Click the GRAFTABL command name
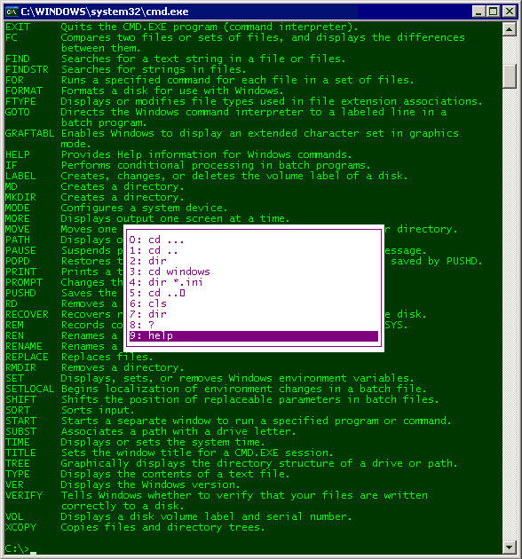522x559 pixels. tap(30, 134)
